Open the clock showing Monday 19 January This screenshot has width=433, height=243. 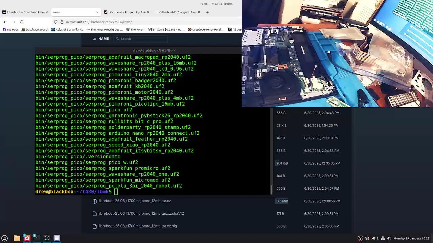pyautogui.click(x=411, y=238)
